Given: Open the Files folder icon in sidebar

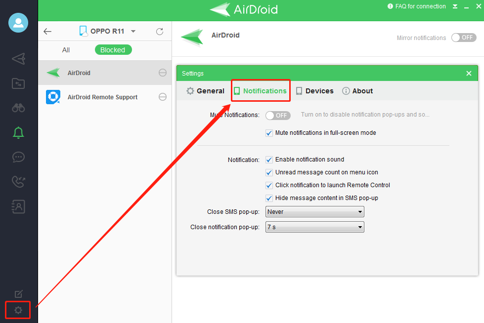Looking at the screenshot, I should pos(18,83).
